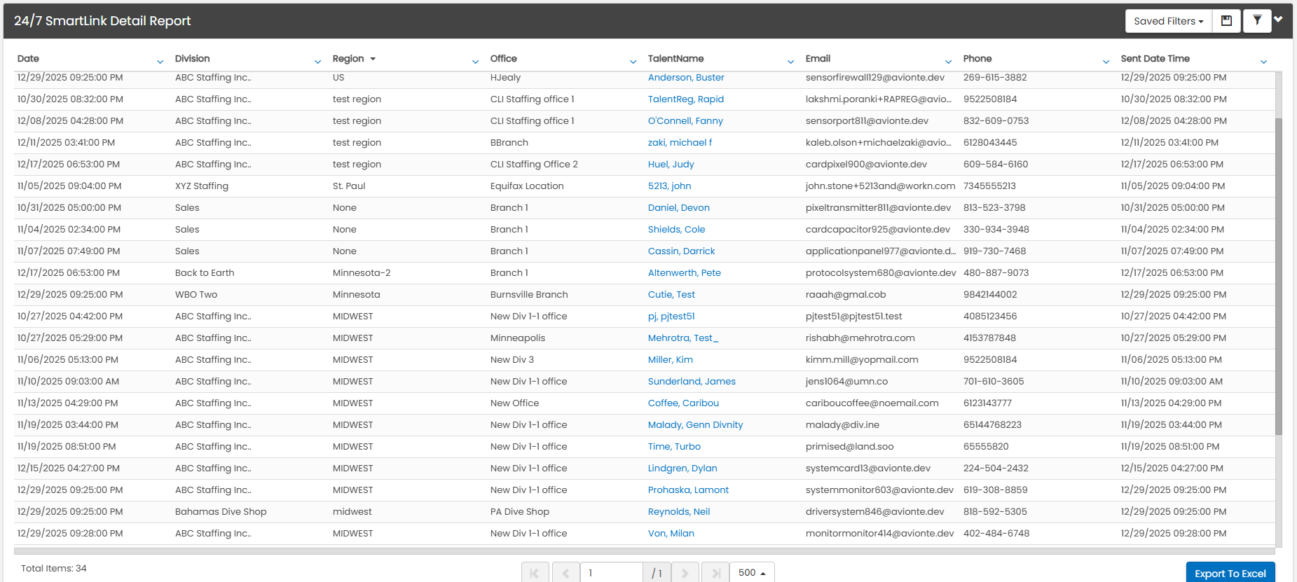Select the Total Items: 34 label
The height and width of the screenshot is (582, 1297).
click(x=54, y=569)
